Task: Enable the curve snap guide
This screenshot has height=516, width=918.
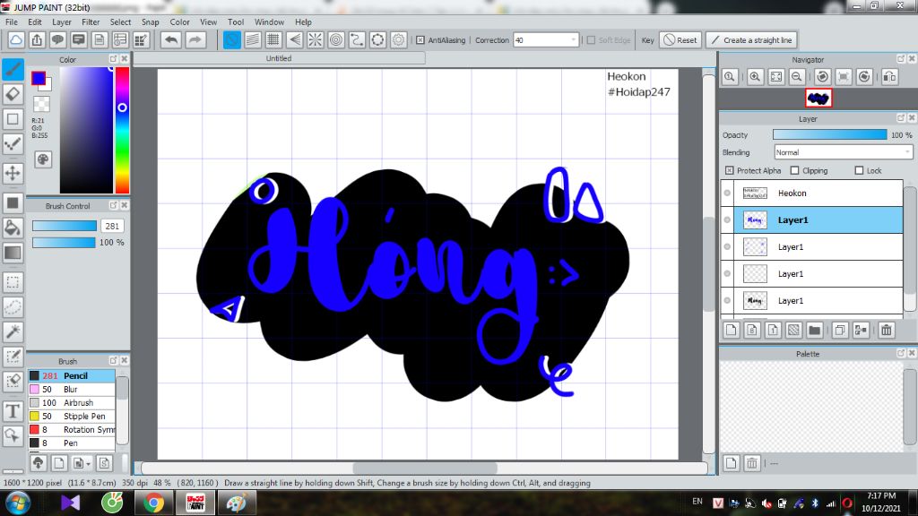Action: pos(357,39)
